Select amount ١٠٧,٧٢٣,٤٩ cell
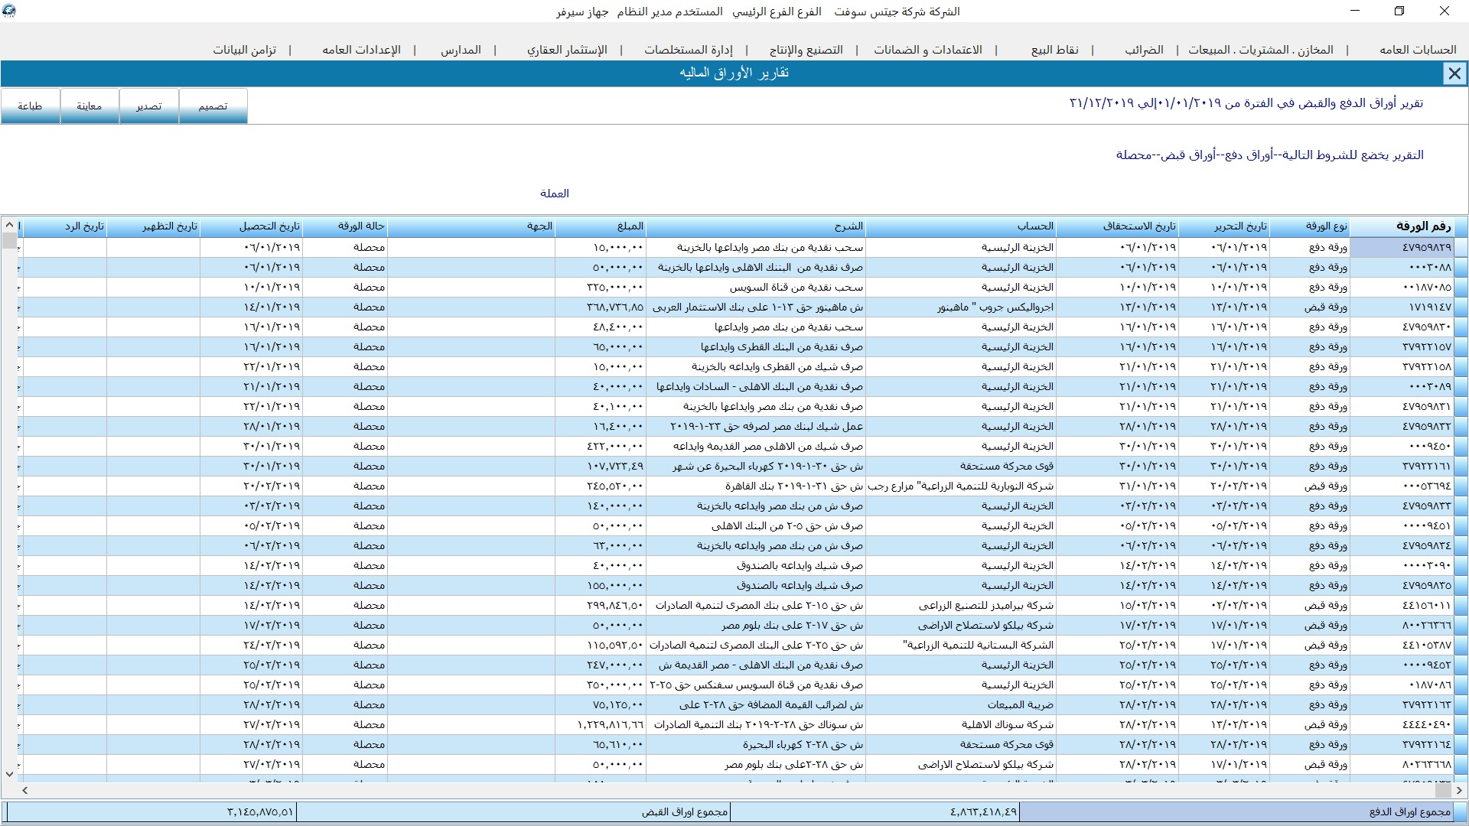 601,466
